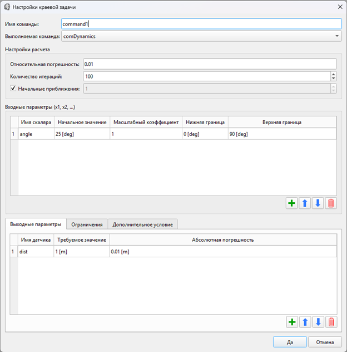Toggle the Начальные приближения checkbox
347x352 pixels.
click(13, 89)
